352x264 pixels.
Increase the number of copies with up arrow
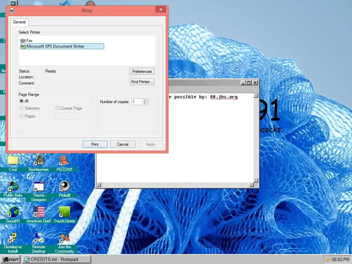tap(145, 100)
